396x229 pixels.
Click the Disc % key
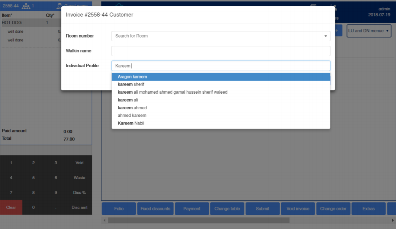coord(79,193)
